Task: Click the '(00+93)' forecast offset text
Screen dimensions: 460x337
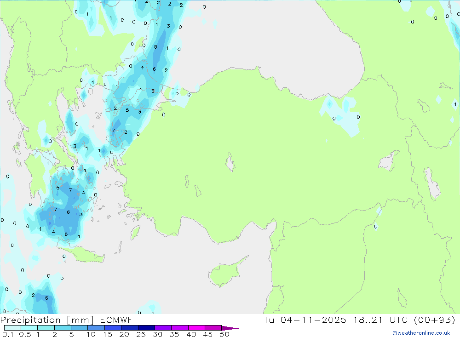Action: click(x=435, y=320)
